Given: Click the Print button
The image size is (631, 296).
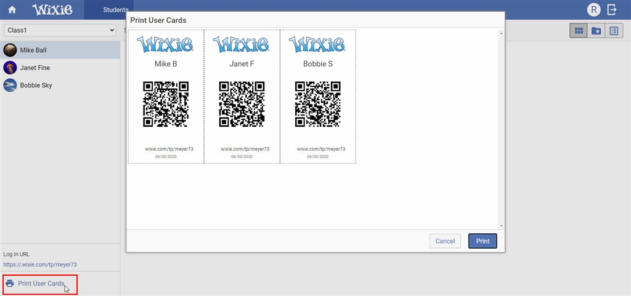Looking at the screenshot, I should 483,241.
